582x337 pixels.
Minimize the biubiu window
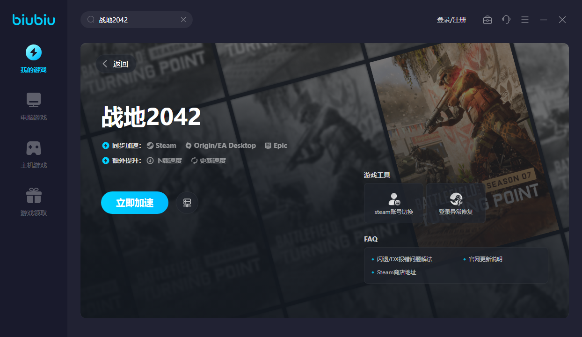coord(544,20)
